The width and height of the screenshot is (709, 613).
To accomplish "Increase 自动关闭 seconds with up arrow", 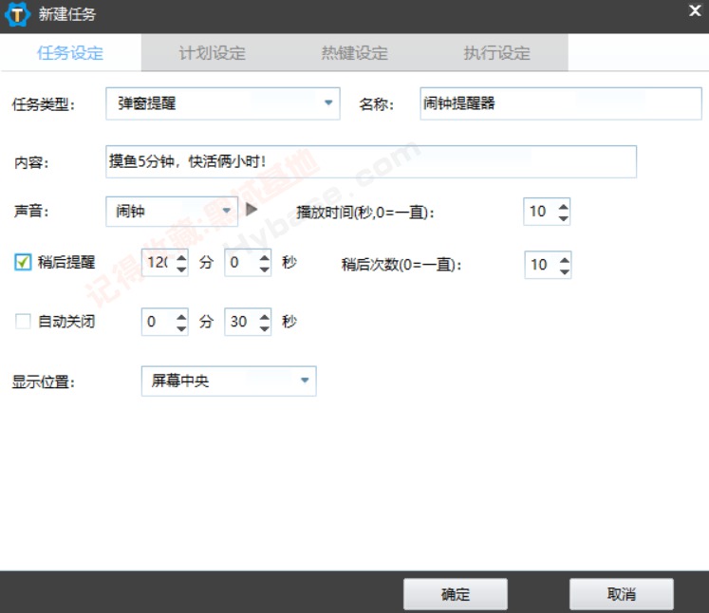I will [265, 316].
